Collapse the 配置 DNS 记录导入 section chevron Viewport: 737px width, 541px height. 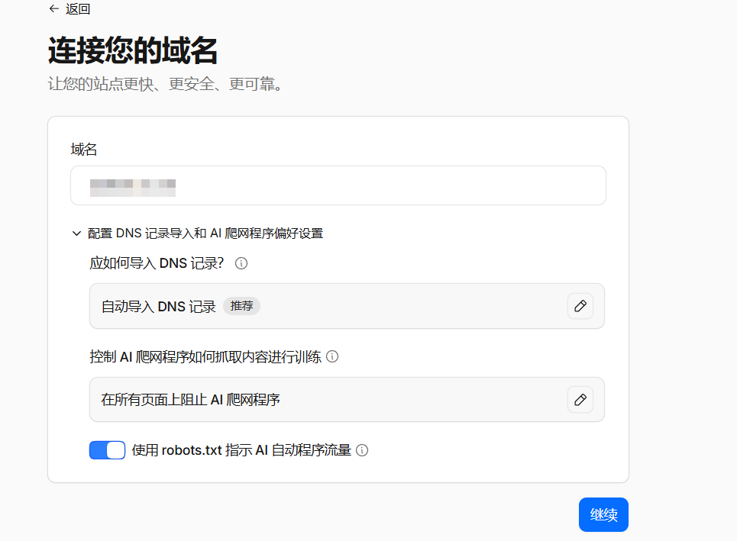(76, 233)
